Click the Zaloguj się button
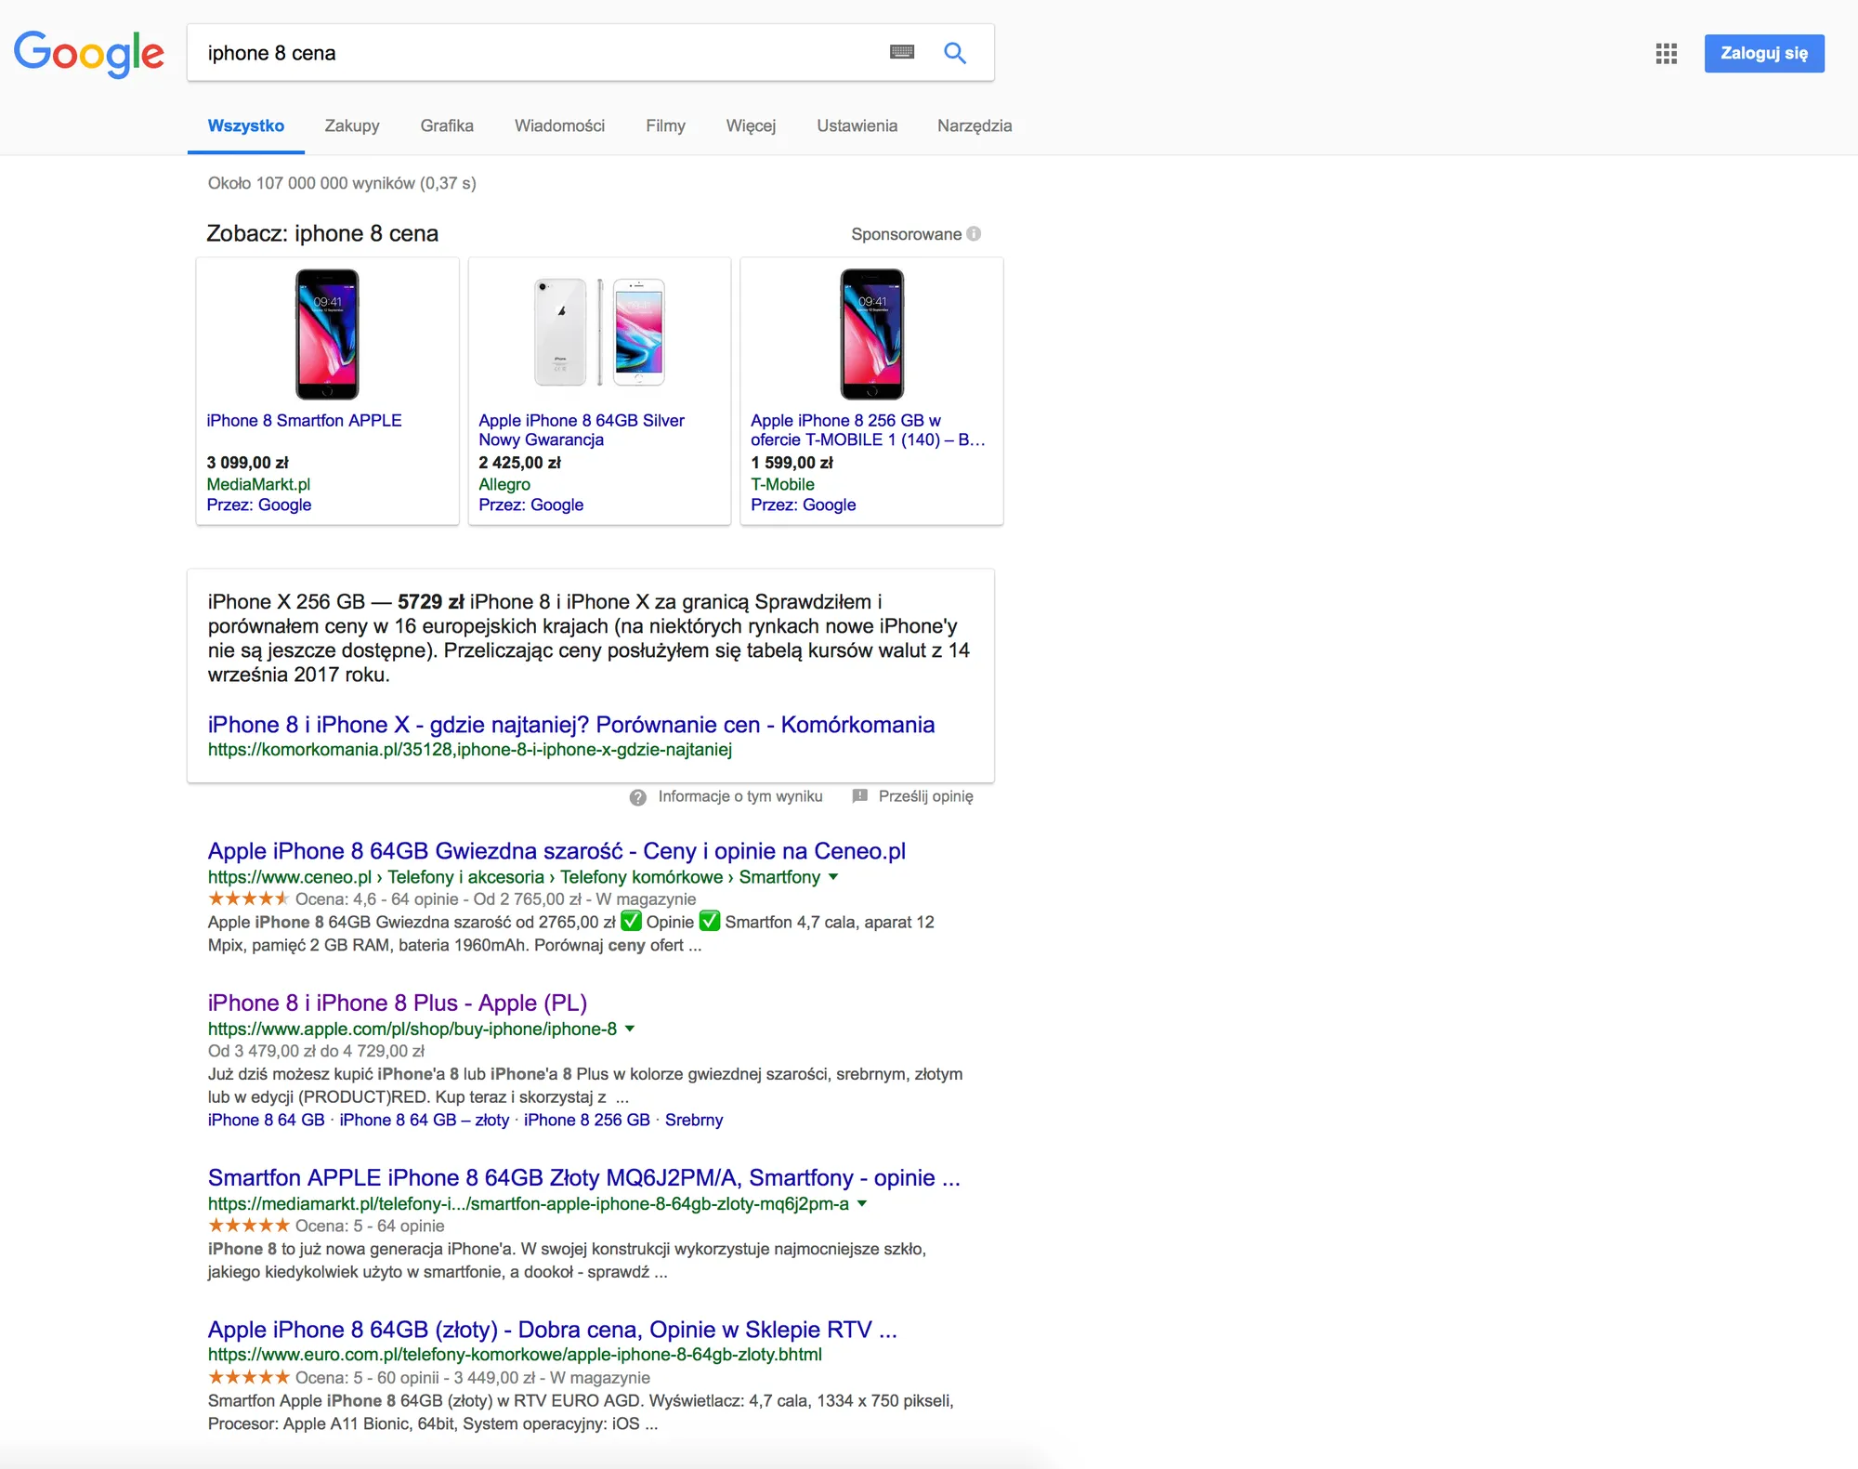Screen dimensions: 1858x1469 [1764, 53]
